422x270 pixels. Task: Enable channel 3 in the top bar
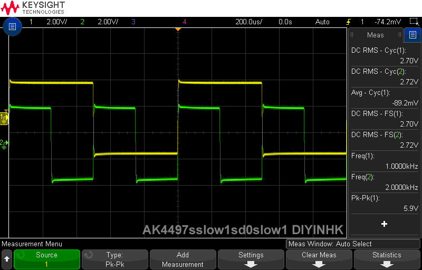(x=133, y=22)
